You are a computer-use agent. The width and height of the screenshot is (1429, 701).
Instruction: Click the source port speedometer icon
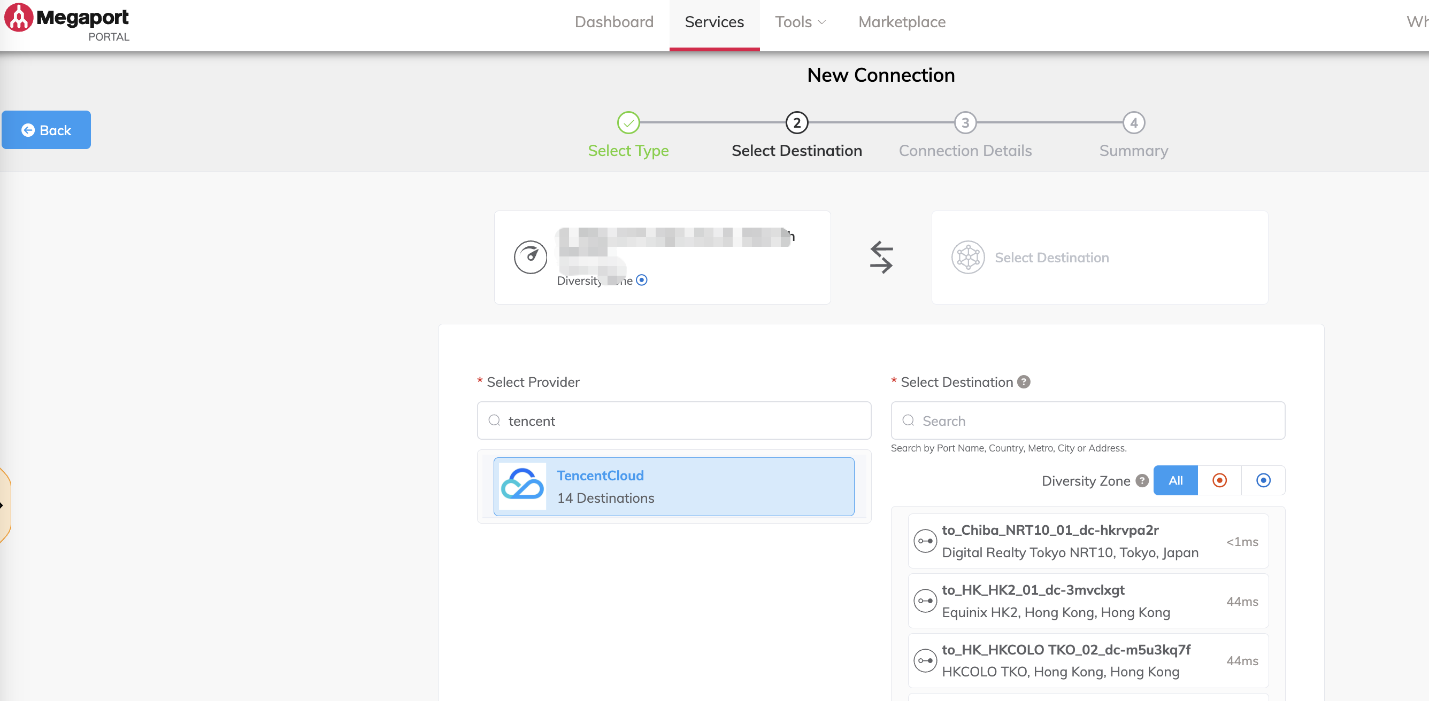pyautogui.click(x=531, y=257)
